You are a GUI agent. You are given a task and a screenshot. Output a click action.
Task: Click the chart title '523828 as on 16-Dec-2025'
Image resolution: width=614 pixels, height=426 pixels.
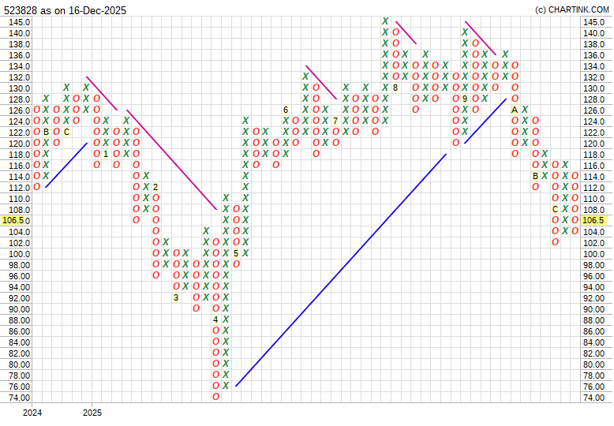(65, 10)
